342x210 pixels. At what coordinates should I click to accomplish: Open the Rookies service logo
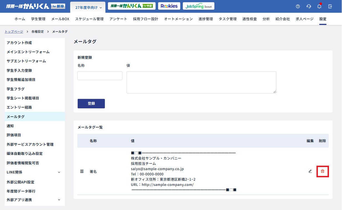(169, 6)
